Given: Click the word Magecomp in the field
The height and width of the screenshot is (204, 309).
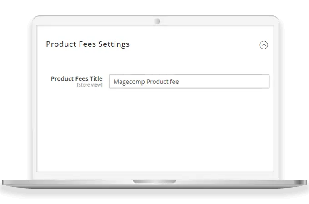Looking at the screenshot, I should tap(129, 82).
